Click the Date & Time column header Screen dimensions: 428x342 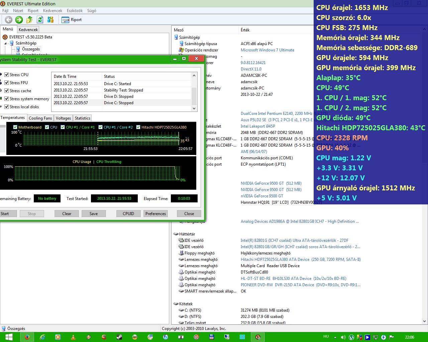77,76
